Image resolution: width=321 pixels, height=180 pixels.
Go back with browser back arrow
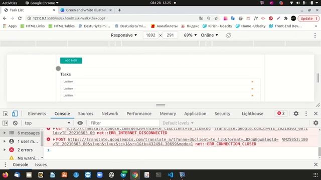point(5,18)
